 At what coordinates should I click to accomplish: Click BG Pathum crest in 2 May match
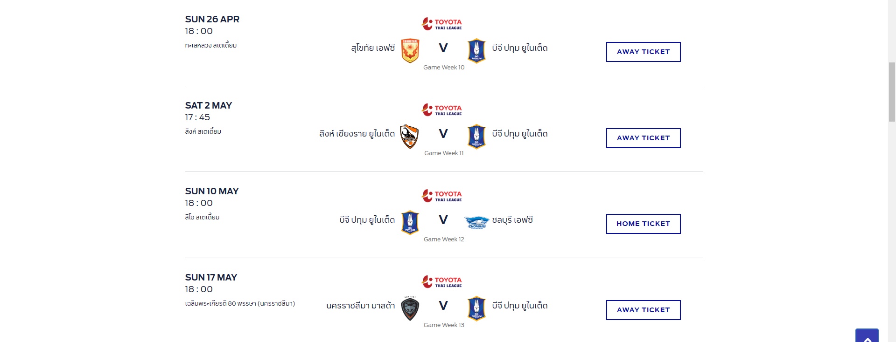(x=476, y=137)
